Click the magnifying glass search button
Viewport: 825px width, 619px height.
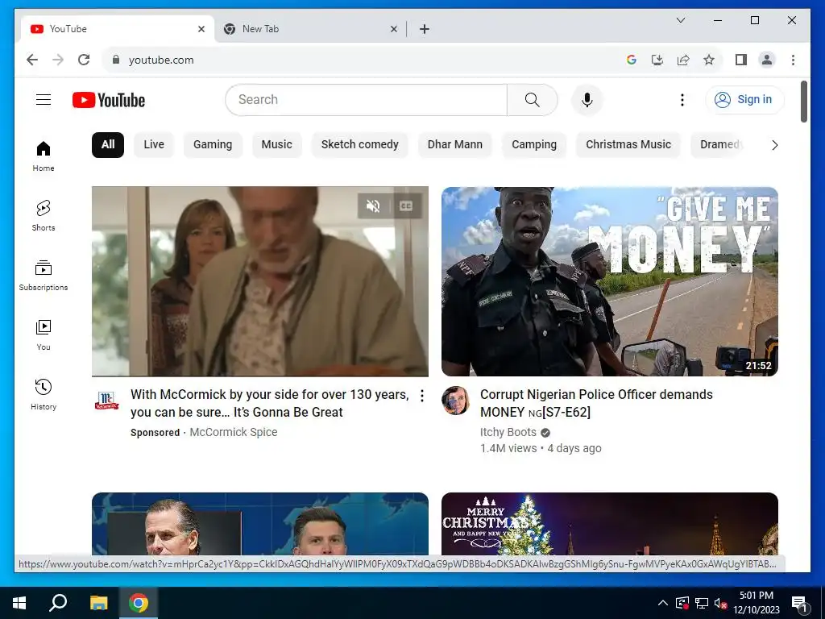[532, 99]
